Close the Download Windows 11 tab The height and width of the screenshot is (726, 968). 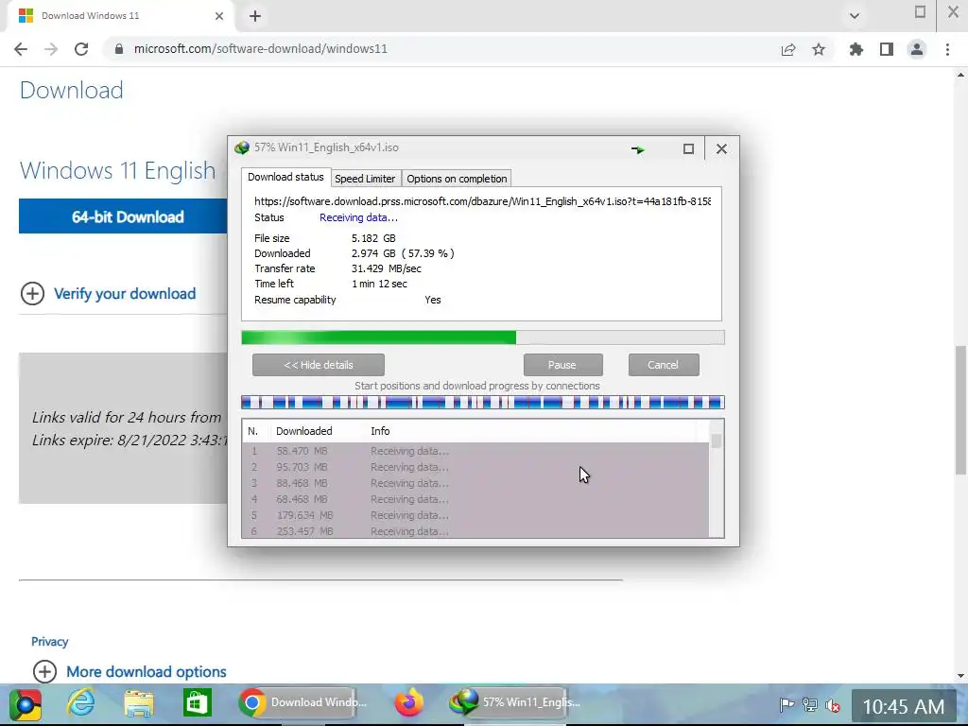[x=219, y=16]
